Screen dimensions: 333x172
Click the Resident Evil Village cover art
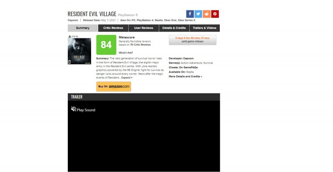79,51
